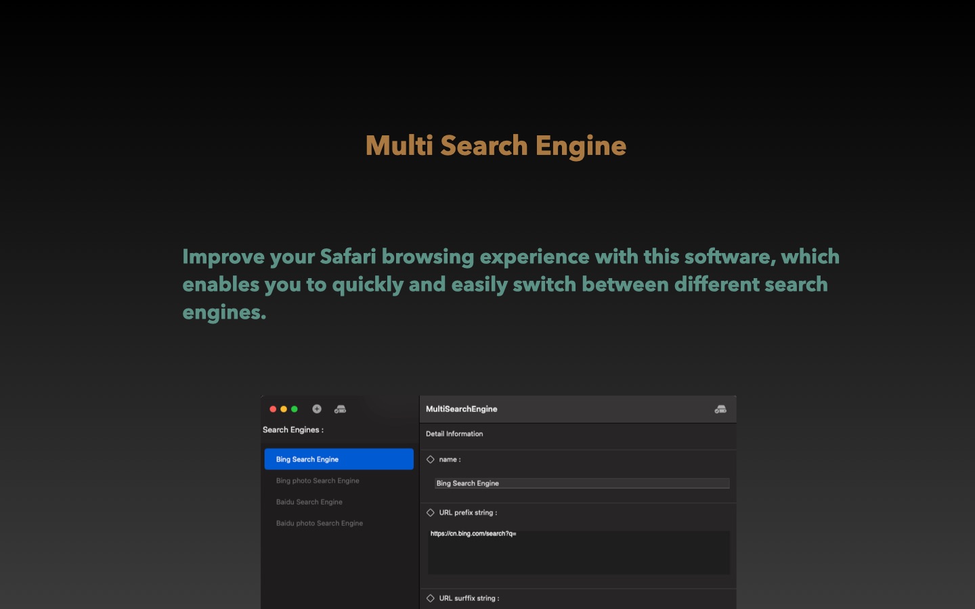The image size is (975, 609).
Task: Click the MultiSearchEngine window title
Action: tap(462, 409)
